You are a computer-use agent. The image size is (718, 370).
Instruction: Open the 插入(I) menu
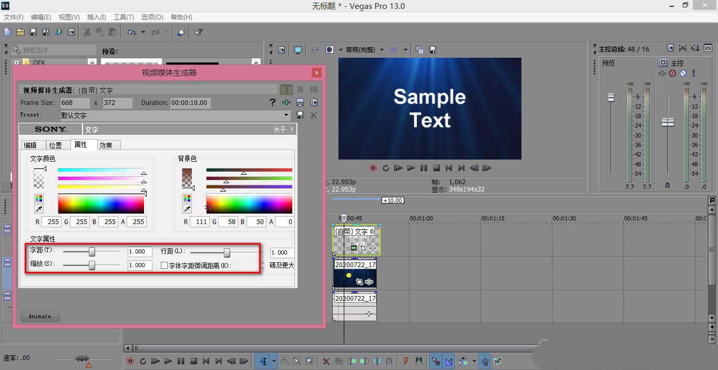[x=96, y=17]
